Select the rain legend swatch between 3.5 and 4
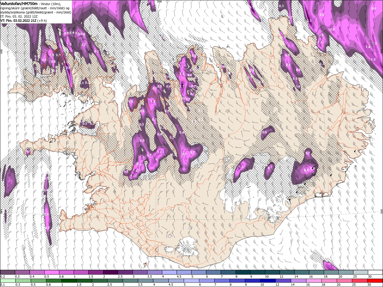The width and height of the screenshot is (383, 287). click(145, 281)
